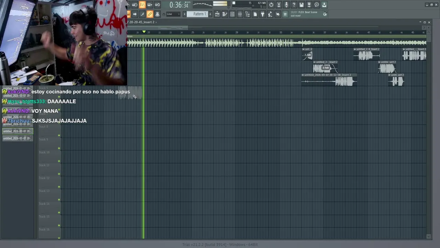Open the Browser view icon
The height and width of the screenshot is (248, 440).
(x=247, y=14)
